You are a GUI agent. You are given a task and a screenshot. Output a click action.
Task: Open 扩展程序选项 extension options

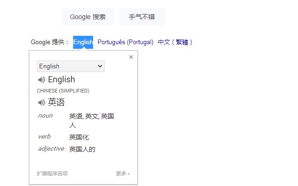click(x=52, y=173)
